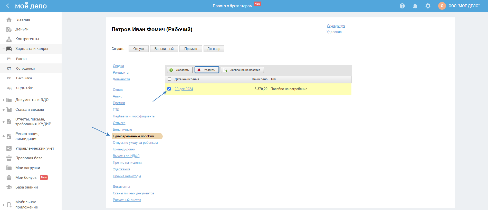Click the Контрагенты people icon
The width and height of the screenshot is (488, 210).
point(9,39)
